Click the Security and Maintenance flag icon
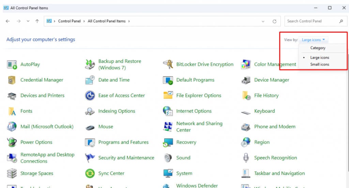Image resolution: width=349 pixels, height=188 pixels. click(x=90, y=158)
